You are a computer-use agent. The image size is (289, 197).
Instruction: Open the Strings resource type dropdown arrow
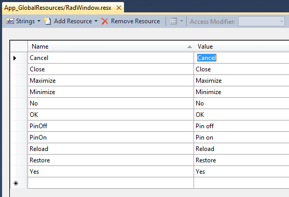coord(39,21)
